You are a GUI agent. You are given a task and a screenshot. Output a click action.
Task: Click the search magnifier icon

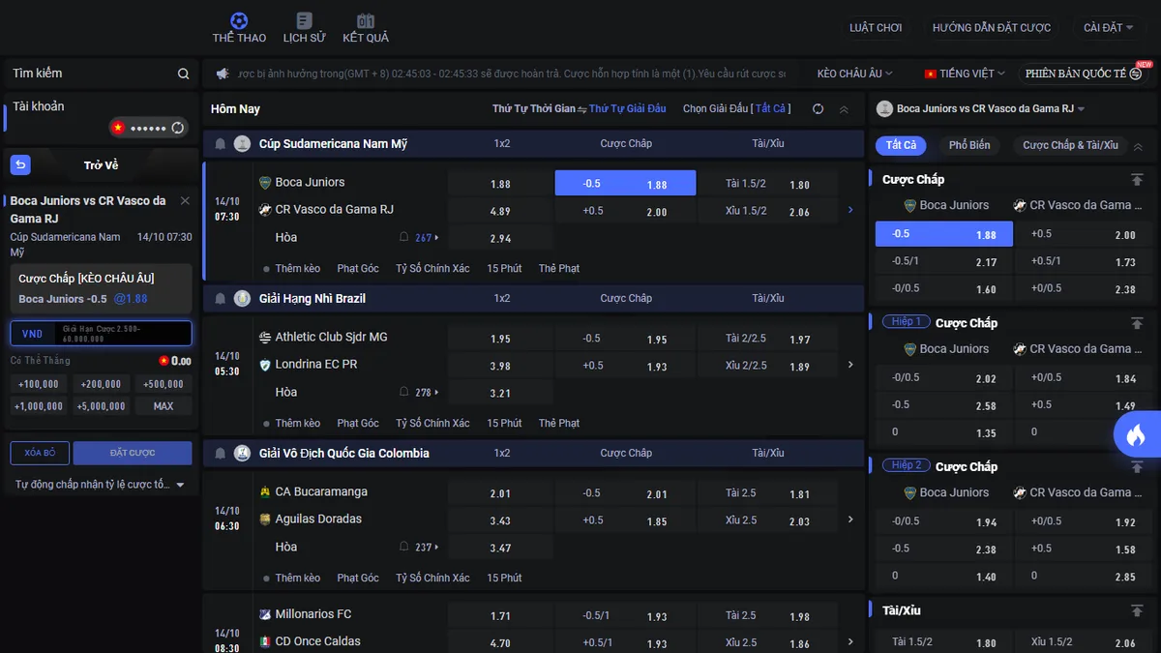pos(184,74)
